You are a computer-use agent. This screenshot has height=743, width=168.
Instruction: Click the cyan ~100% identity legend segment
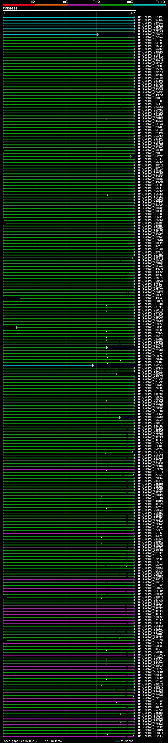tap(149, 5)
